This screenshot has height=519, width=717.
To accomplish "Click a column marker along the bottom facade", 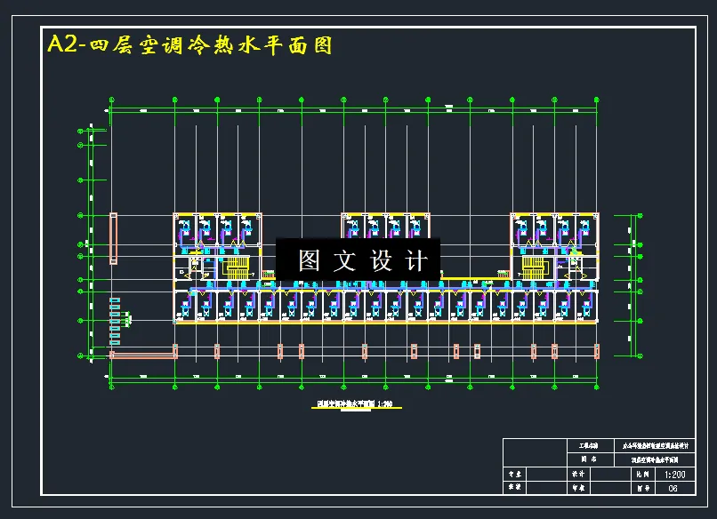I will pyautogui.click(x=217, y=350).
